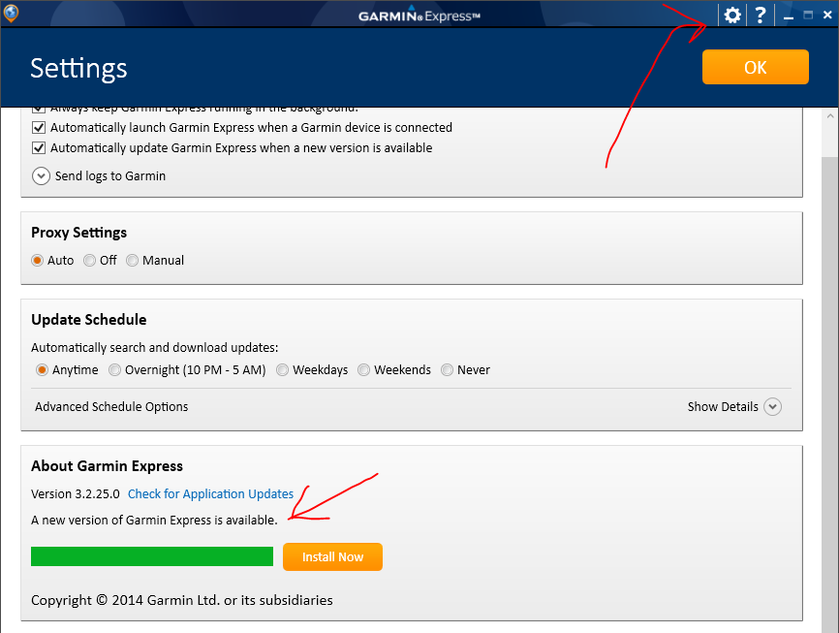This screenshot has width=839, height=633.
Task: Choose Overnight (10 PM - 5 AM) schedule
Action: click(114, 370)
